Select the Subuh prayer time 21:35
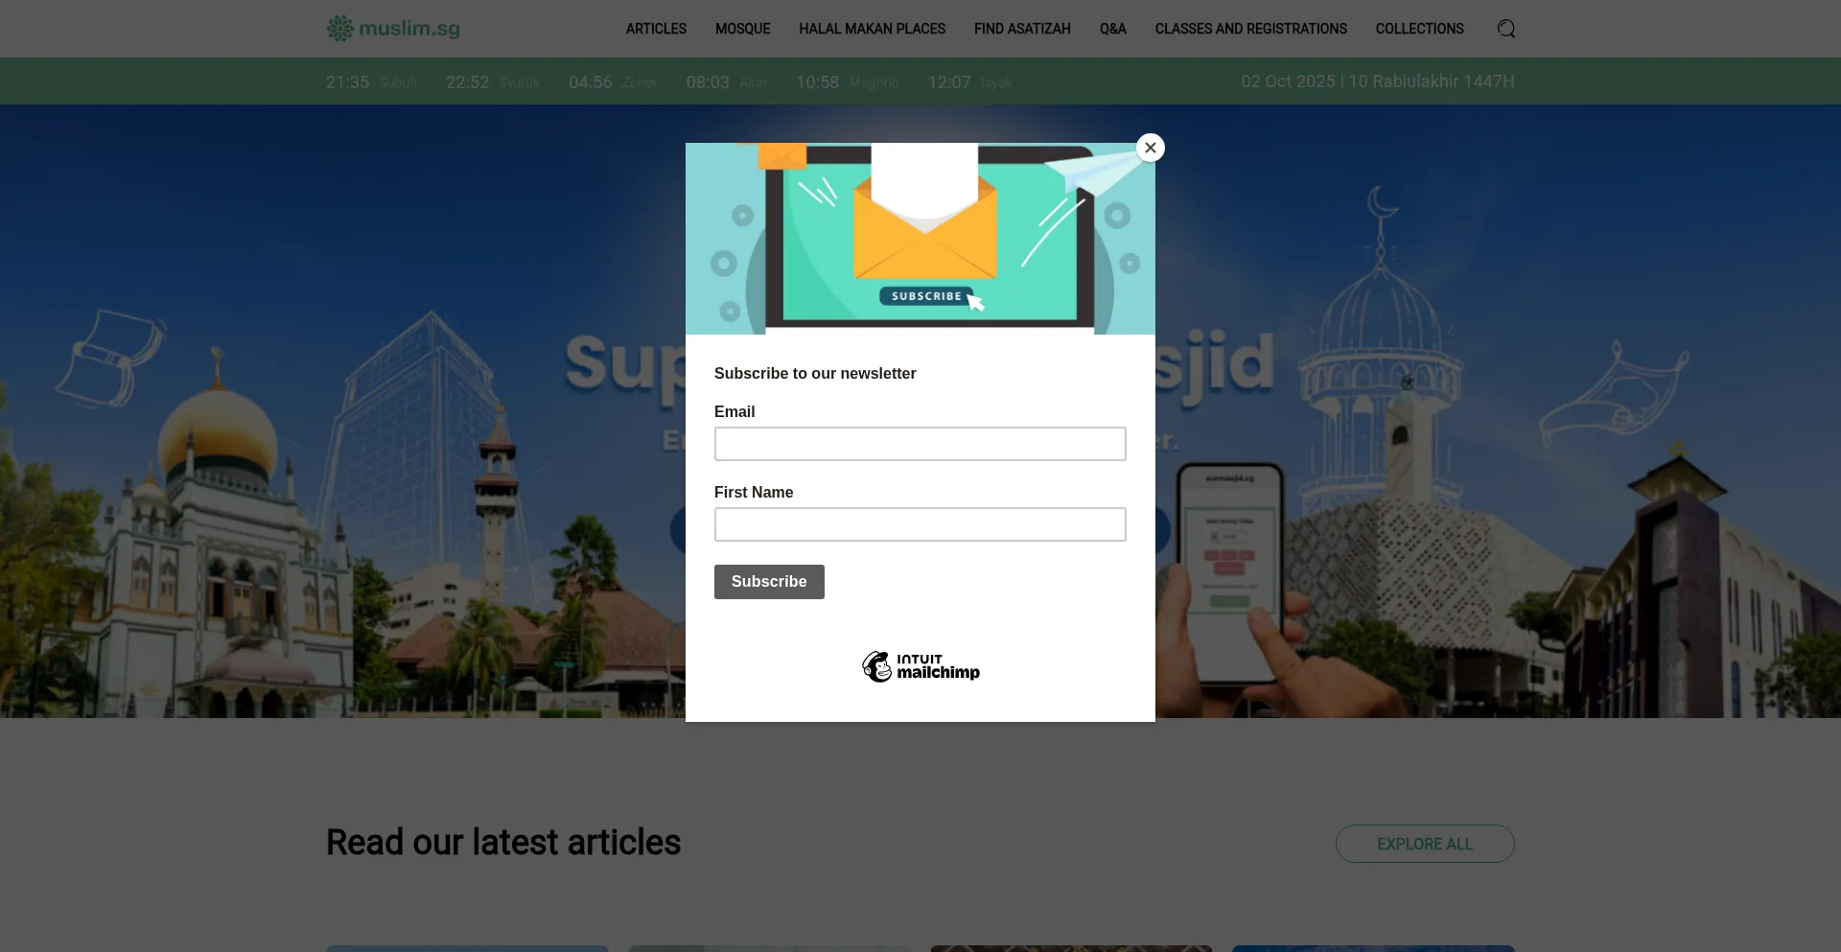The height and width of the screenshot is (952, 1841). [348, 82]
